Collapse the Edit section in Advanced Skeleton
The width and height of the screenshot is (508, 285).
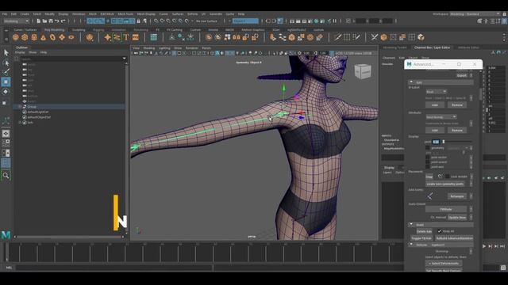pyautogui.click(x=411, y=82)
